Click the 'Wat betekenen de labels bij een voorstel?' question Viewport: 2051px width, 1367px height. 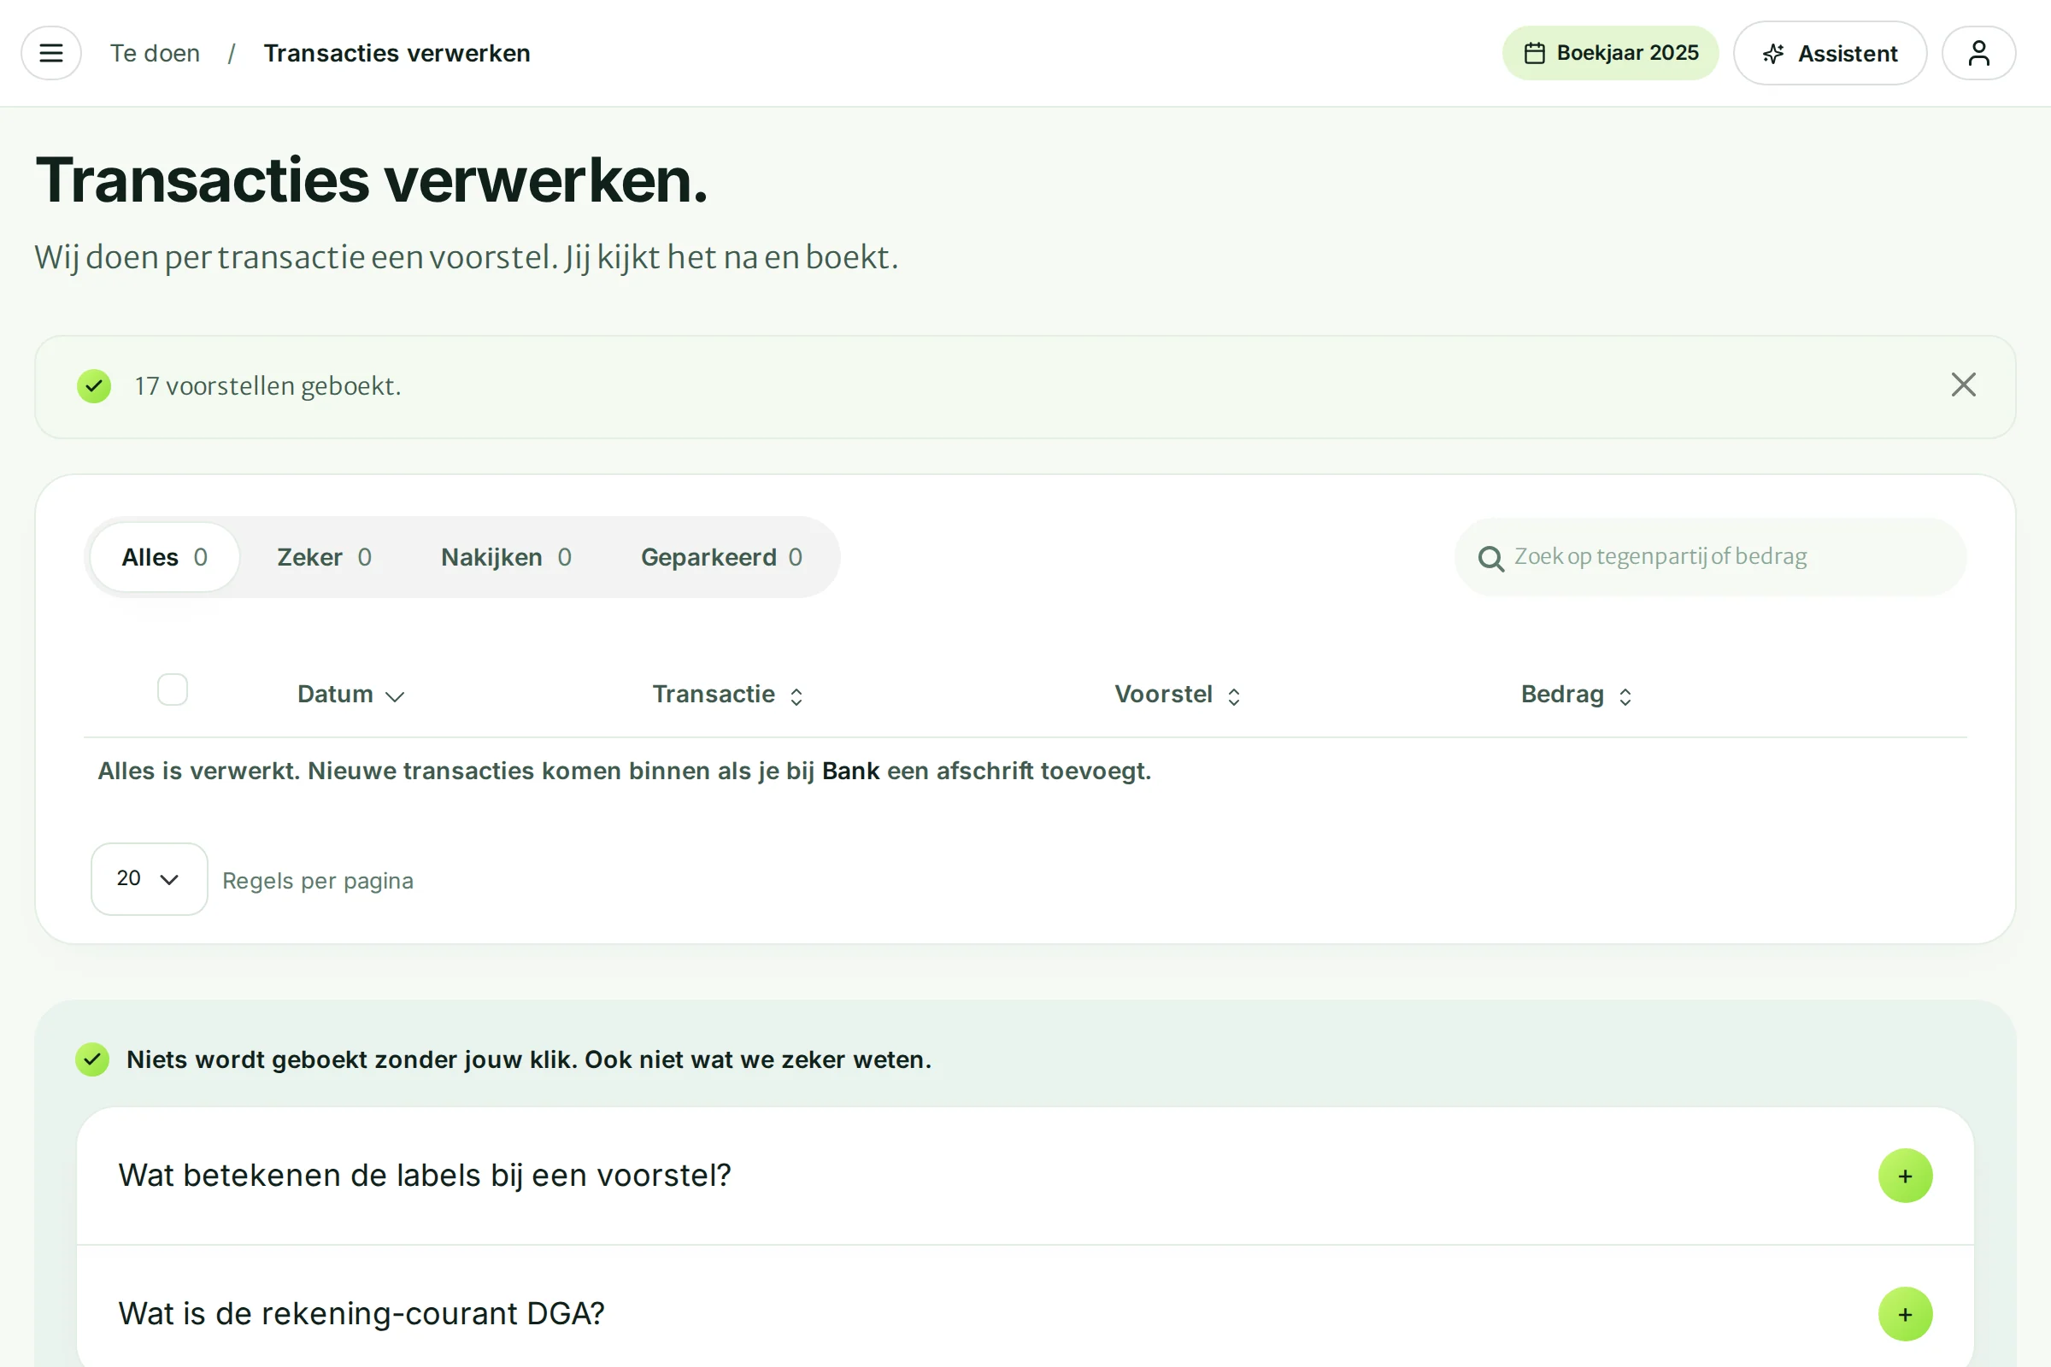click(425, 1176)
